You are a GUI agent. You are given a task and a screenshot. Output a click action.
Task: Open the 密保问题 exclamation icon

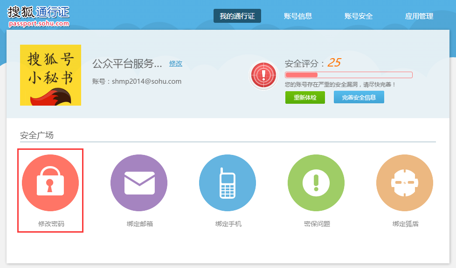(316, 183)
